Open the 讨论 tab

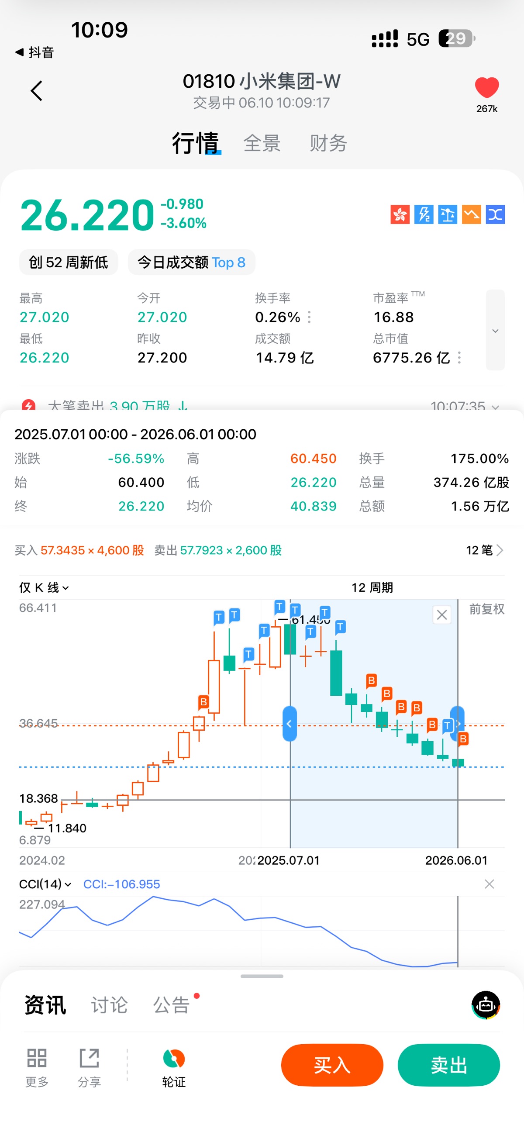[109, 1004]
